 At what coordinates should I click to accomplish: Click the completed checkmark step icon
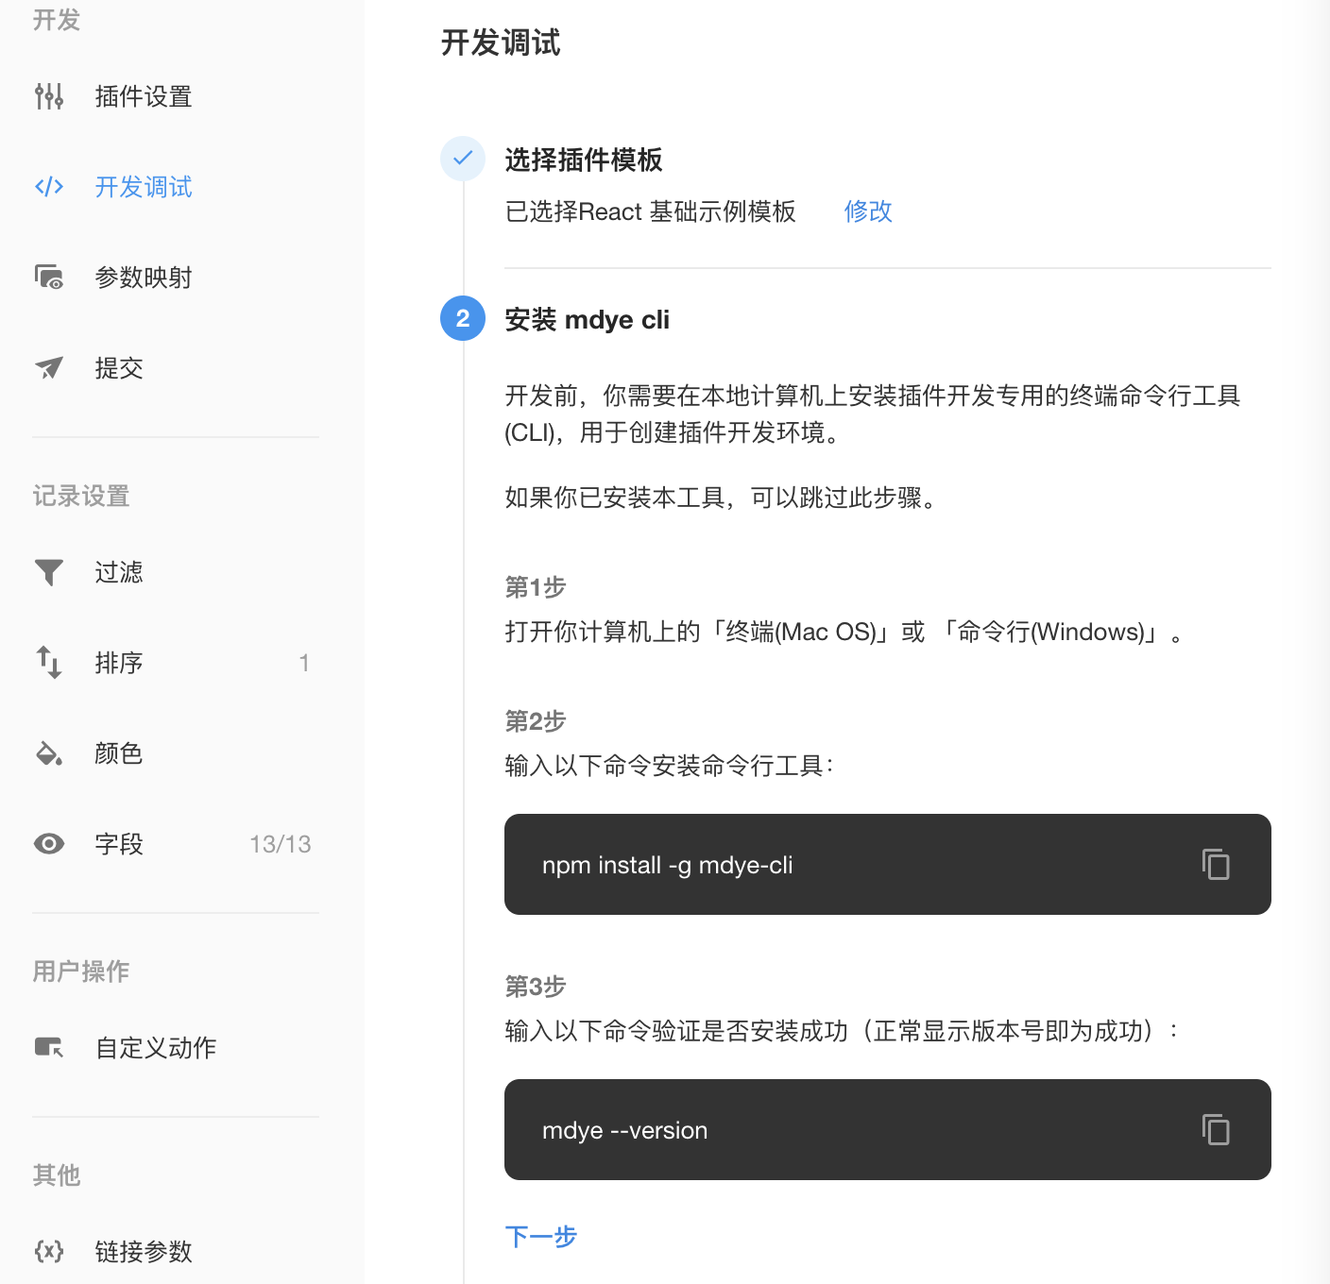point(463,159)
